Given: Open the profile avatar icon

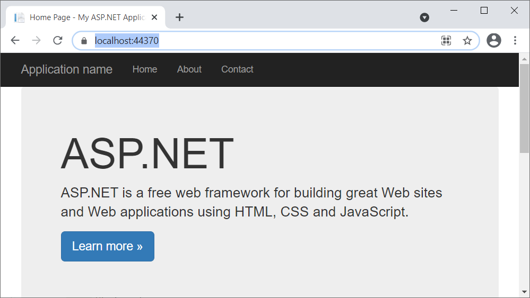Looking at the screenshot, I should [494, 41].
